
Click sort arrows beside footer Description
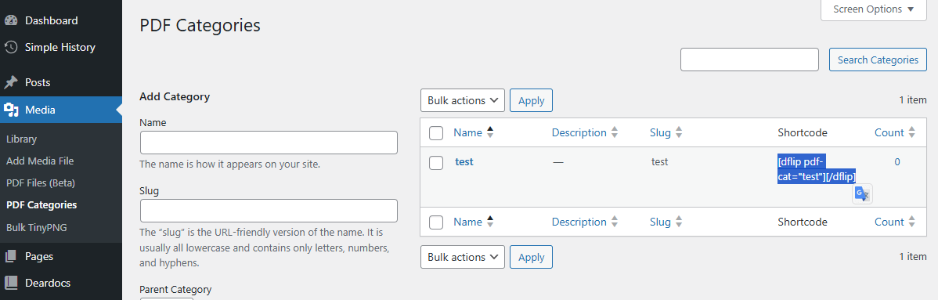click(615, 222)
